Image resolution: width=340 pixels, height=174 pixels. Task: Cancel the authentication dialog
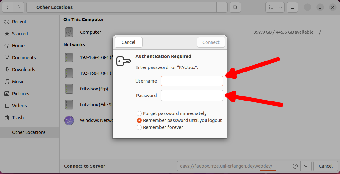coord(128,42)
